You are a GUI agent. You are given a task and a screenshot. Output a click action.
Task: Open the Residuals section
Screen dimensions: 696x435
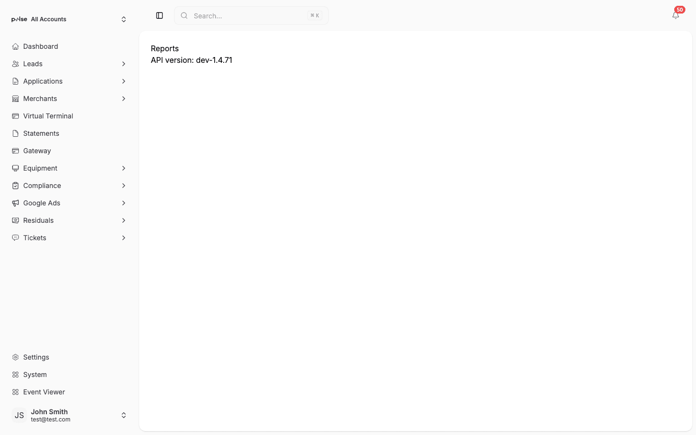point(38,220)
